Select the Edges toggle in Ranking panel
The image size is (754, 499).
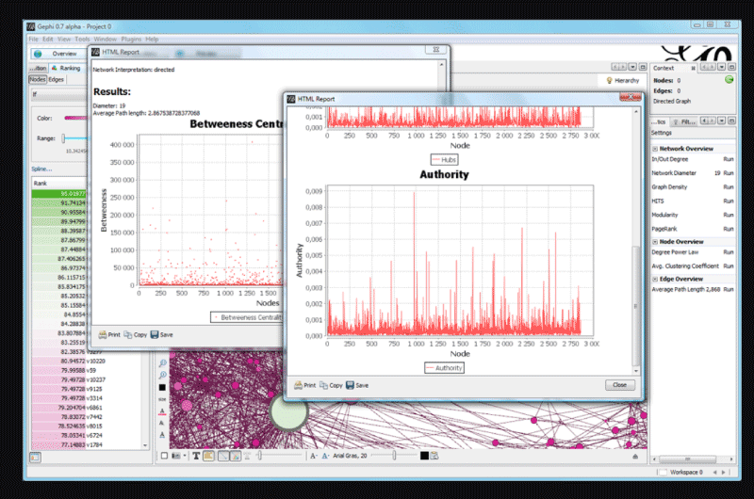click(x=57, y=80)
